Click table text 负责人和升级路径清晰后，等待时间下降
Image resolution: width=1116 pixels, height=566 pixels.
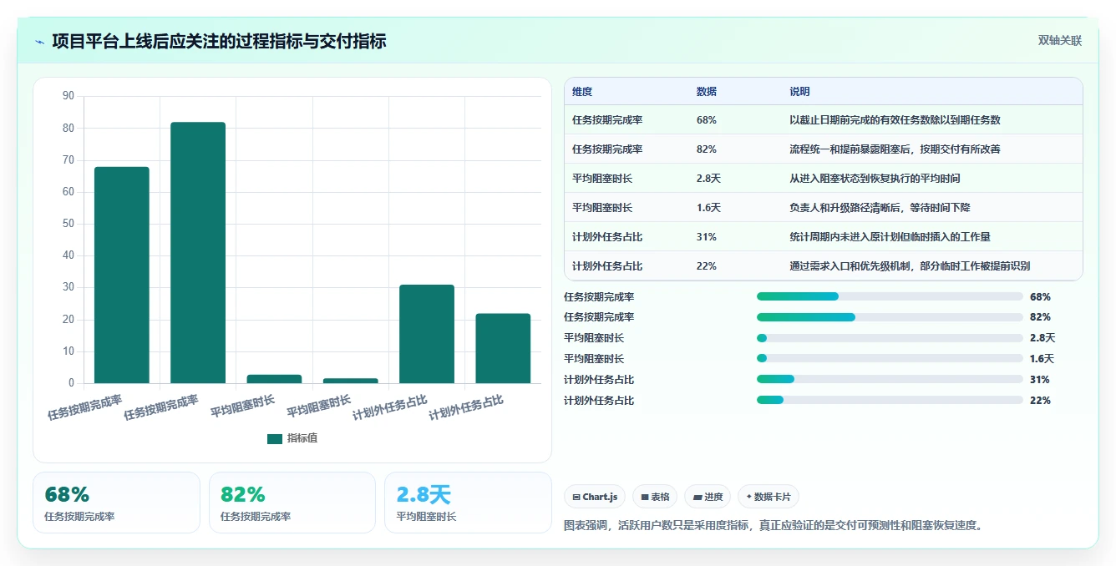880,208
